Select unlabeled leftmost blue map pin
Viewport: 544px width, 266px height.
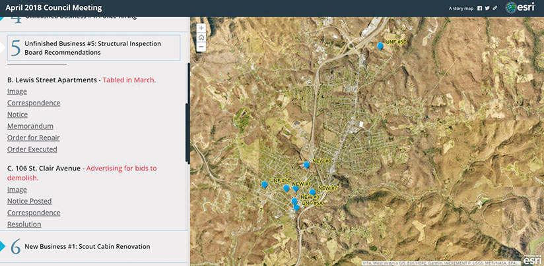point(264,185)
